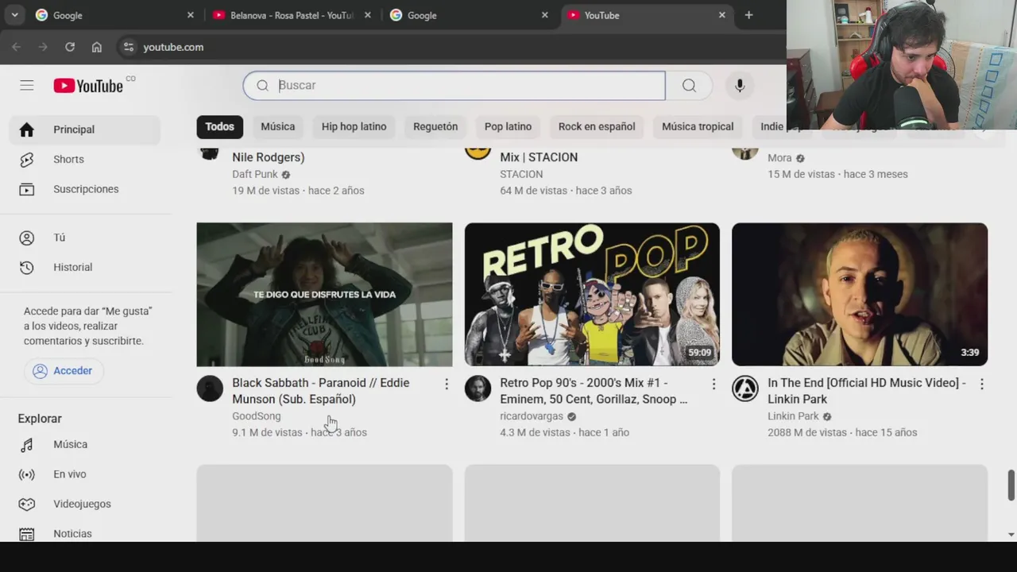1017x572 pixels.
Task: Reload the page
Action: (x=70, y=47)
